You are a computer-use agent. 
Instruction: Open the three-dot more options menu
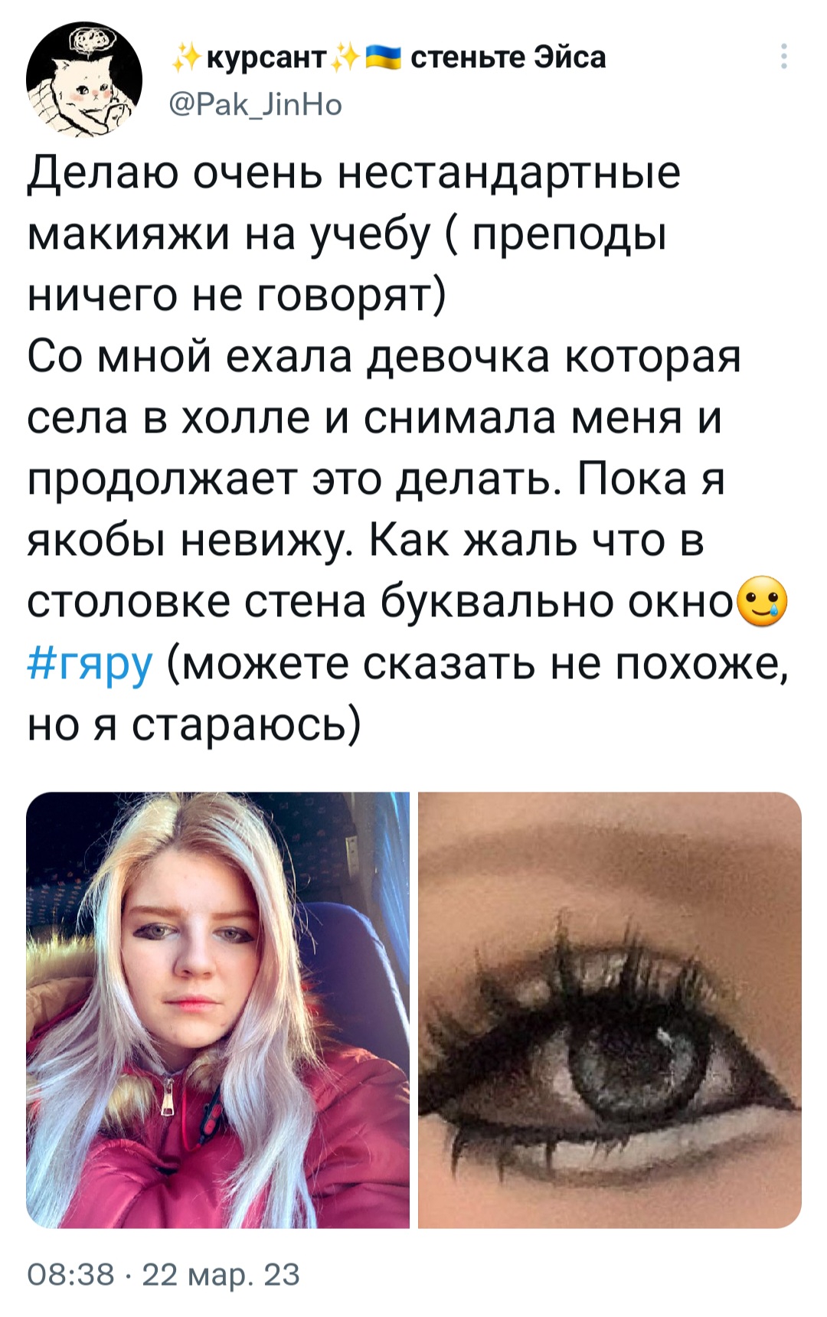[x=783, y=57]
